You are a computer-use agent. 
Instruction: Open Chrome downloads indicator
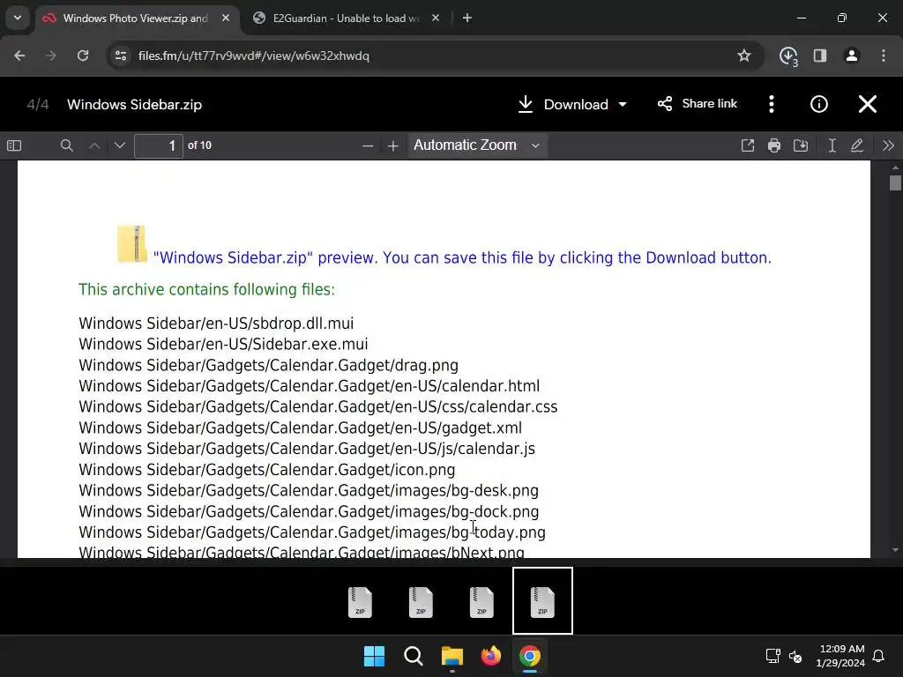(x=788, y=56)
